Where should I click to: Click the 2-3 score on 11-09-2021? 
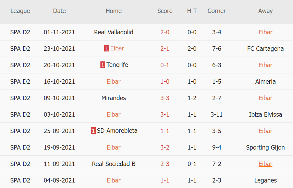coord(165,164)
